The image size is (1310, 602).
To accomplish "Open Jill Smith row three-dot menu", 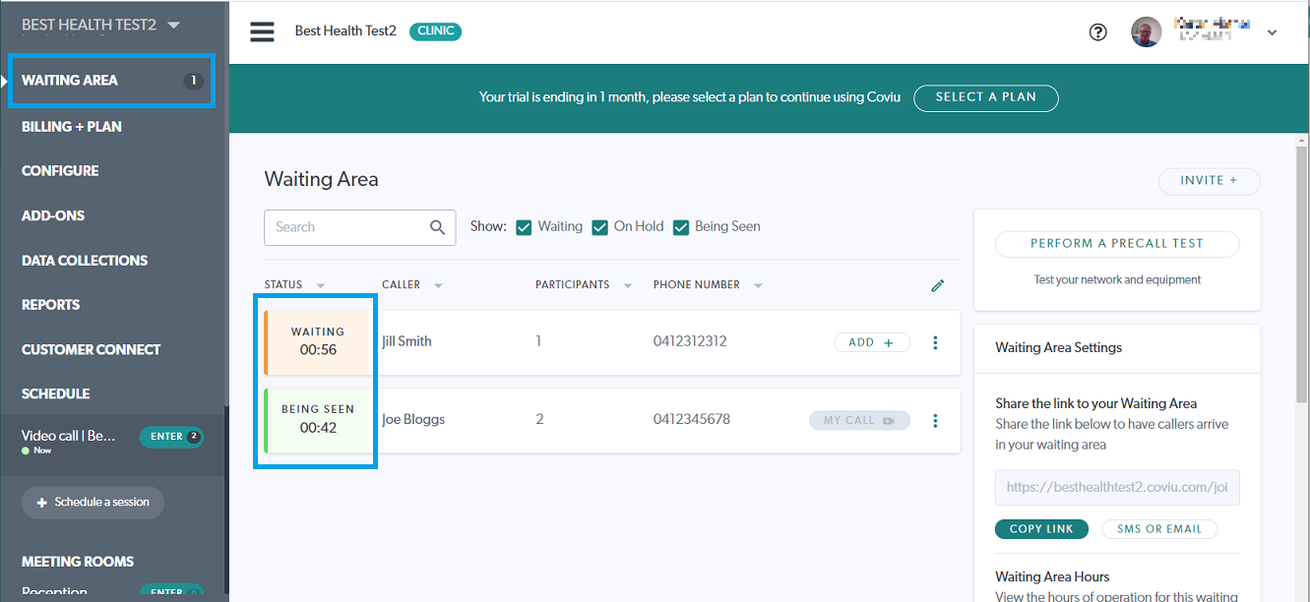I will coord(935,342).
